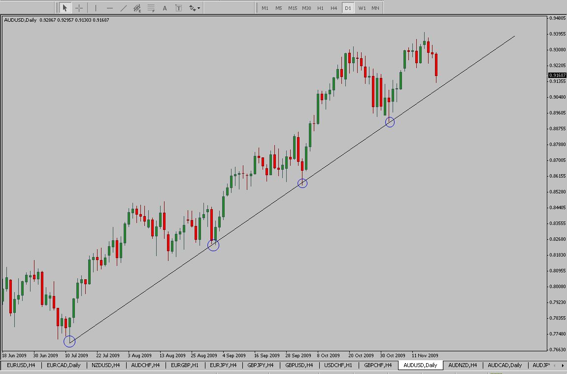Switch to the GBPJPY,H4 chart tab

[x=261, y=366]
